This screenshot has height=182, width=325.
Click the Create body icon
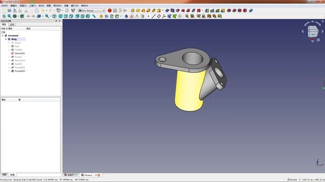pyautogui.click(x=126, y=16)
